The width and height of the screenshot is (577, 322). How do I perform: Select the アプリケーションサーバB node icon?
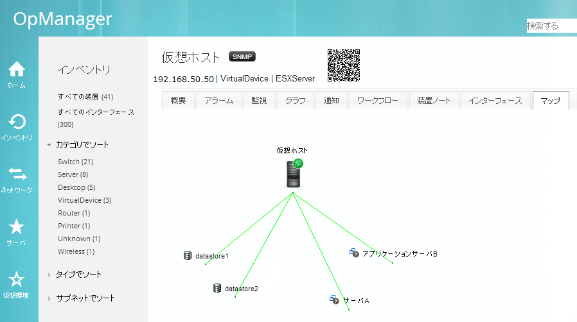[x=353, y=253]
